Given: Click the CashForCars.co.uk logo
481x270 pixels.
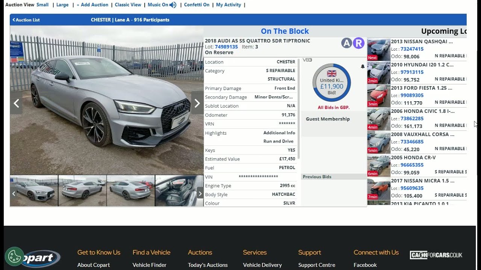Looking at the screenshot, I should coord(436,255).
